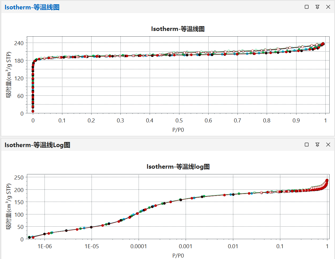Click the 0.01 tick on log x-axis
335x259 pixels.
tap(233, 247)
